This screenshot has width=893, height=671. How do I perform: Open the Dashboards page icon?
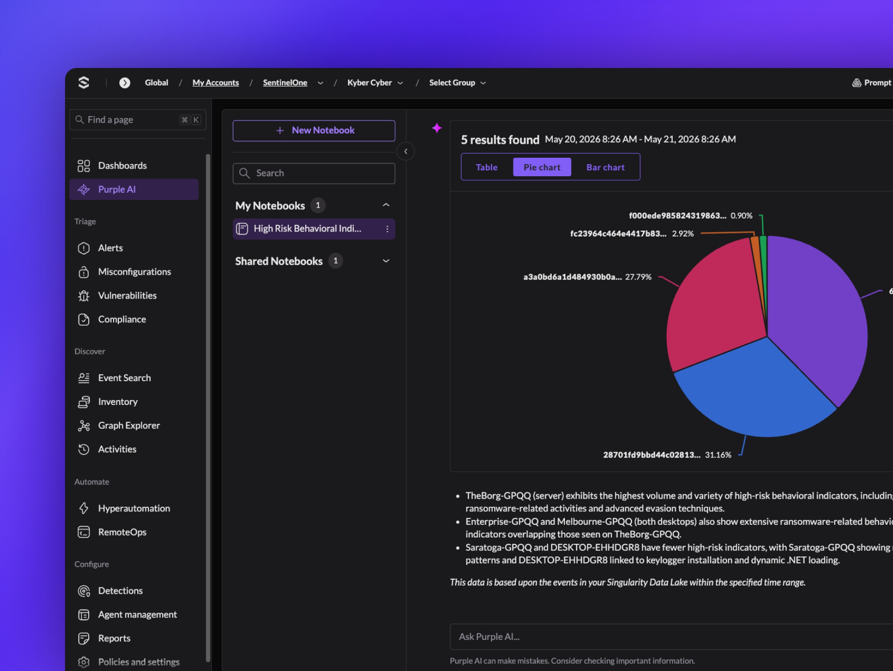click(84, 165)
